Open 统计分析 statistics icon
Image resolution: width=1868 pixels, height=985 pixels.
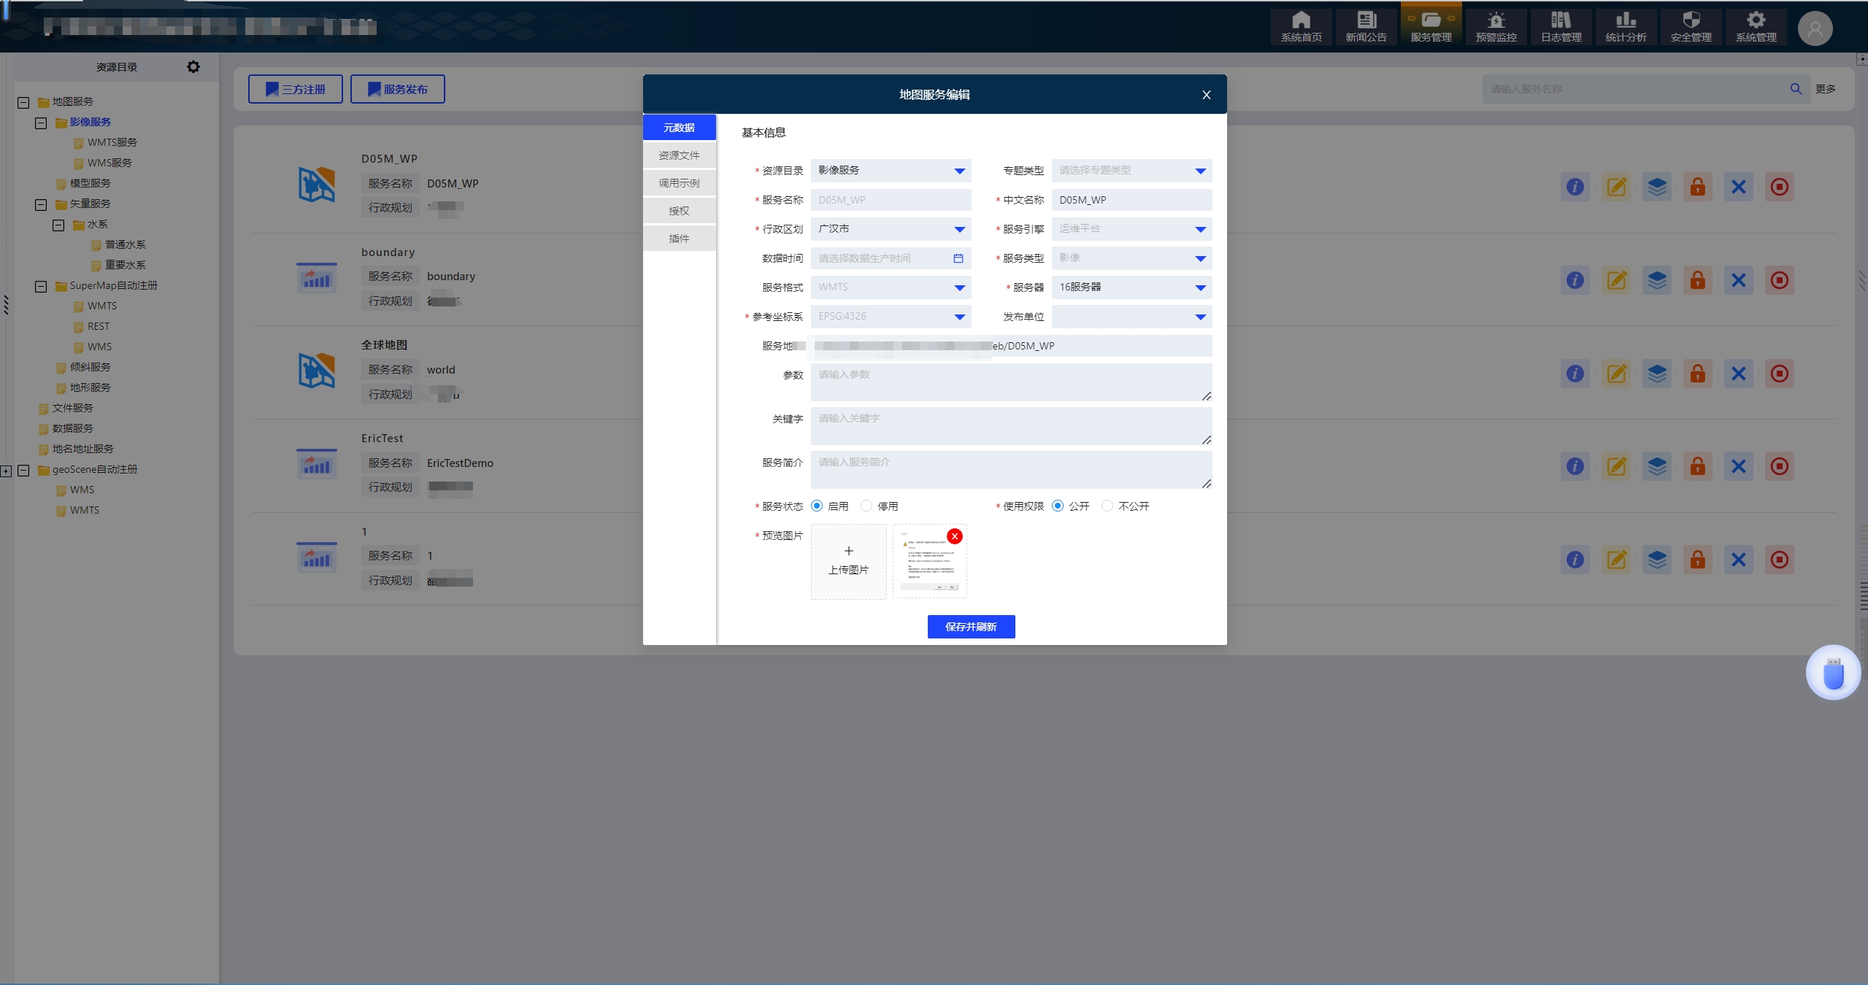tap(1626, 27)
